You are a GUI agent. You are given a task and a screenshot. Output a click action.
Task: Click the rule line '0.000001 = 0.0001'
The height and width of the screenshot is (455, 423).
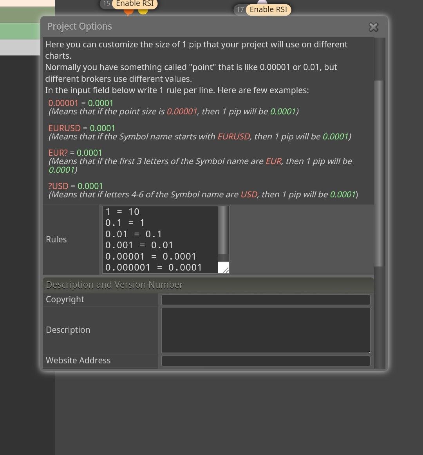pyautogui.click(x=154, y=267)
